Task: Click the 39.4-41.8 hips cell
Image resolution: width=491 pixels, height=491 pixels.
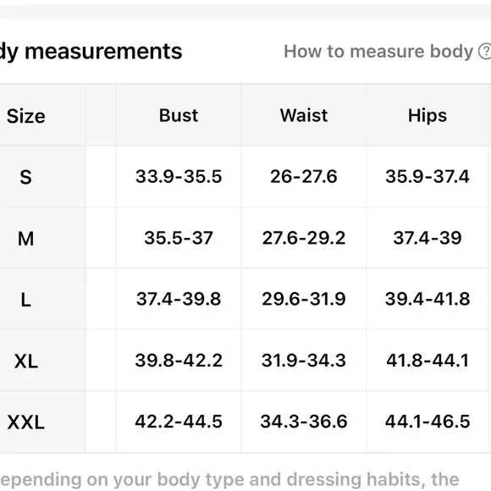Action: pyautogui.click(x=428, y=299)
